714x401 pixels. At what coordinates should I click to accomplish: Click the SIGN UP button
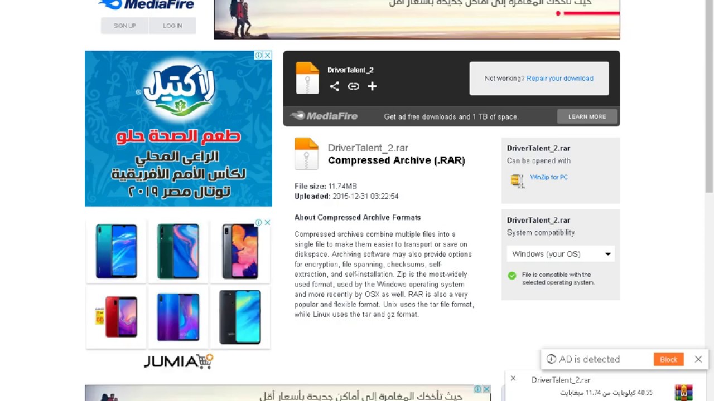[124, 26]
